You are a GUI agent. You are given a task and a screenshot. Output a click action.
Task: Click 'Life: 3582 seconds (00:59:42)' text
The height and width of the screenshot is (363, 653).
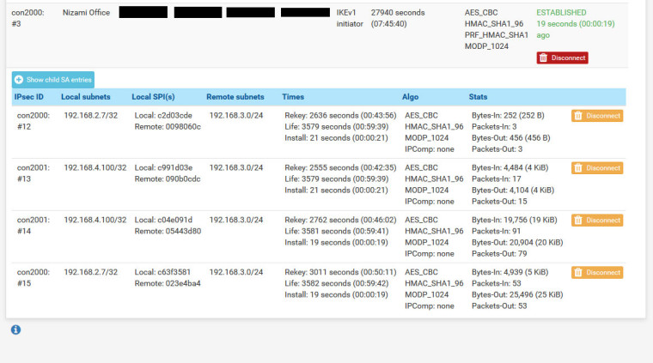coord(337,283)
